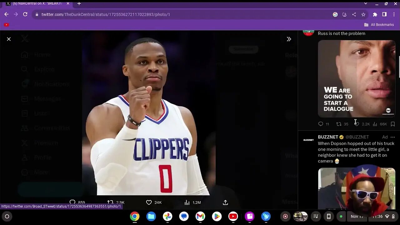Close the photo viewer with the X

click(x=9, y=39)
